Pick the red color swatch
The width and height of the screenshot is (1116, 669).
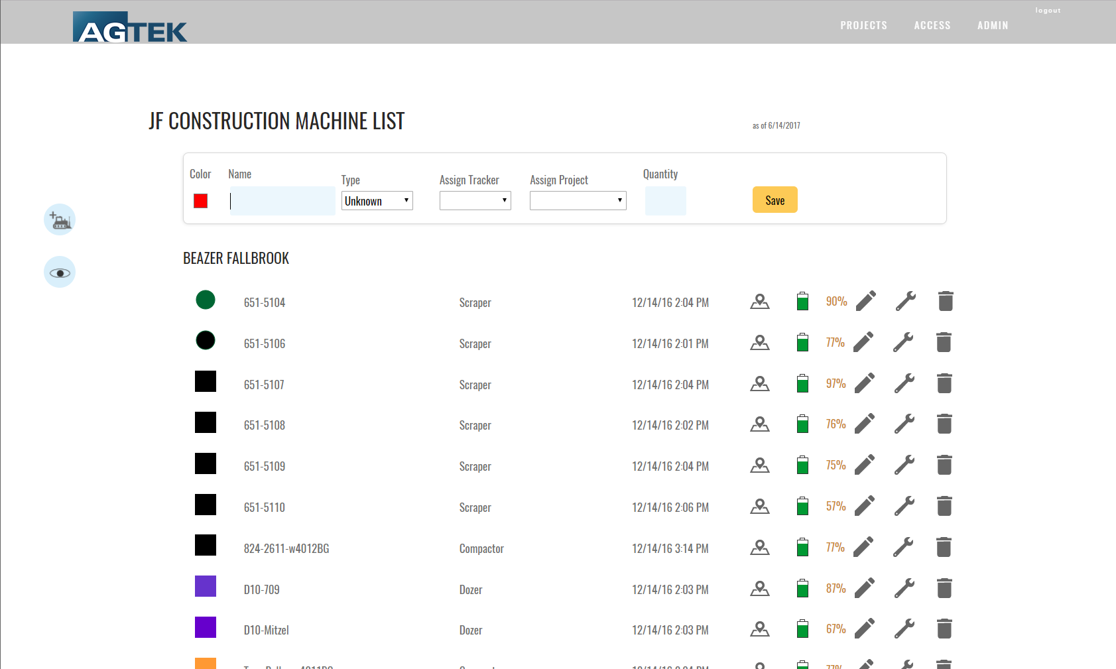click(x=200, y=201)
